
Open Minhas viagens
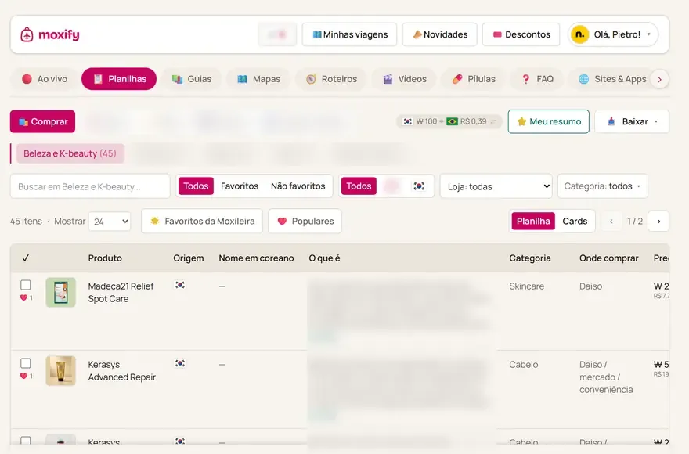(349, 34)
